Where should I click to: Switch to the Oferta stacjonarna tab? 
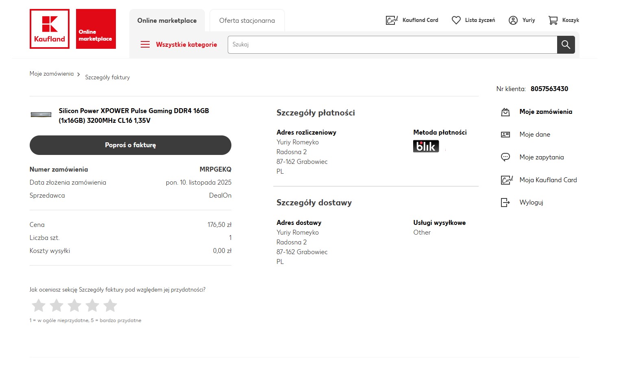click(x=247, y=21)
